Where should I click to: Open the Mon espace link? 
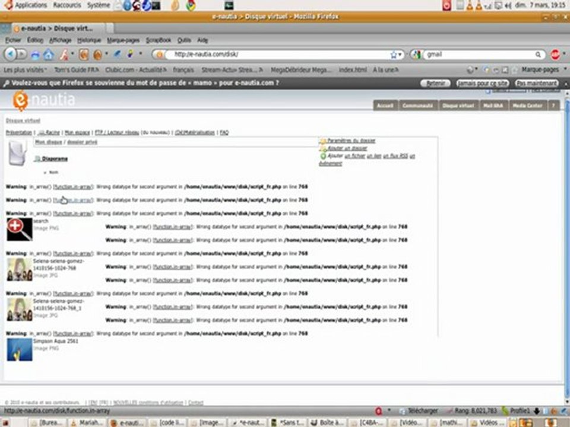(x=77, y=132)
